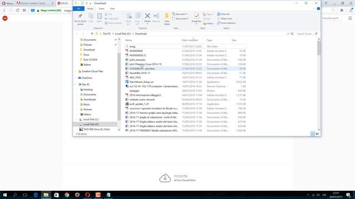The height and width of the screenshot is (199, 355).
Task: Switch to the View ribbon tab
Action: 112,9
